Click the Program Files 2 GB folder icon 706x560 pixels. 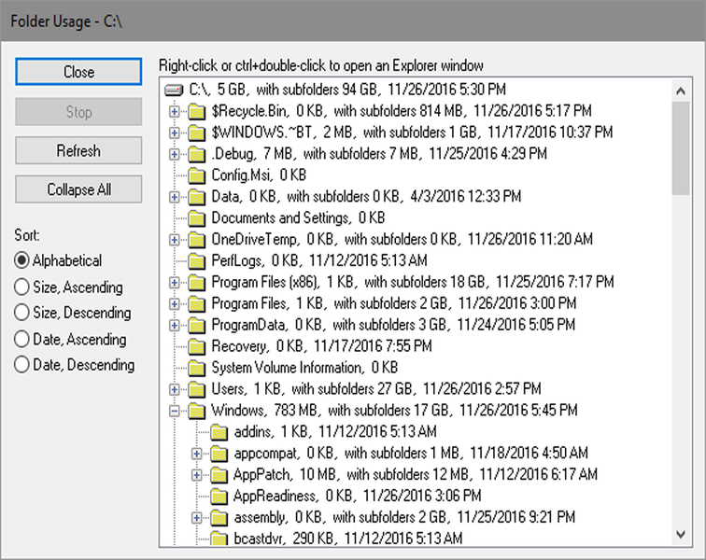click(196, 304)
